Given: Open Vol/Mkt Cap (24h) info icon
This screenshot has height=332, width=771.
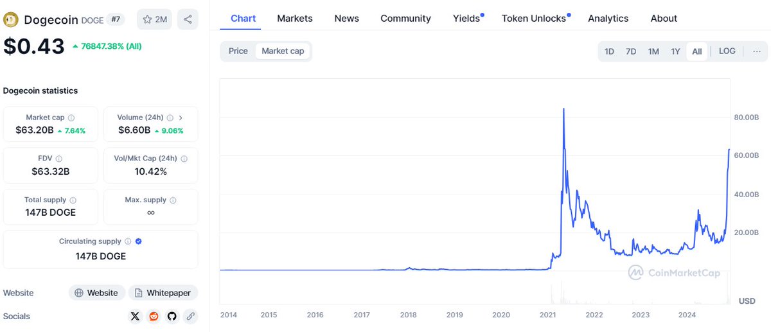Looking at the screenshot, I should 185,159.
